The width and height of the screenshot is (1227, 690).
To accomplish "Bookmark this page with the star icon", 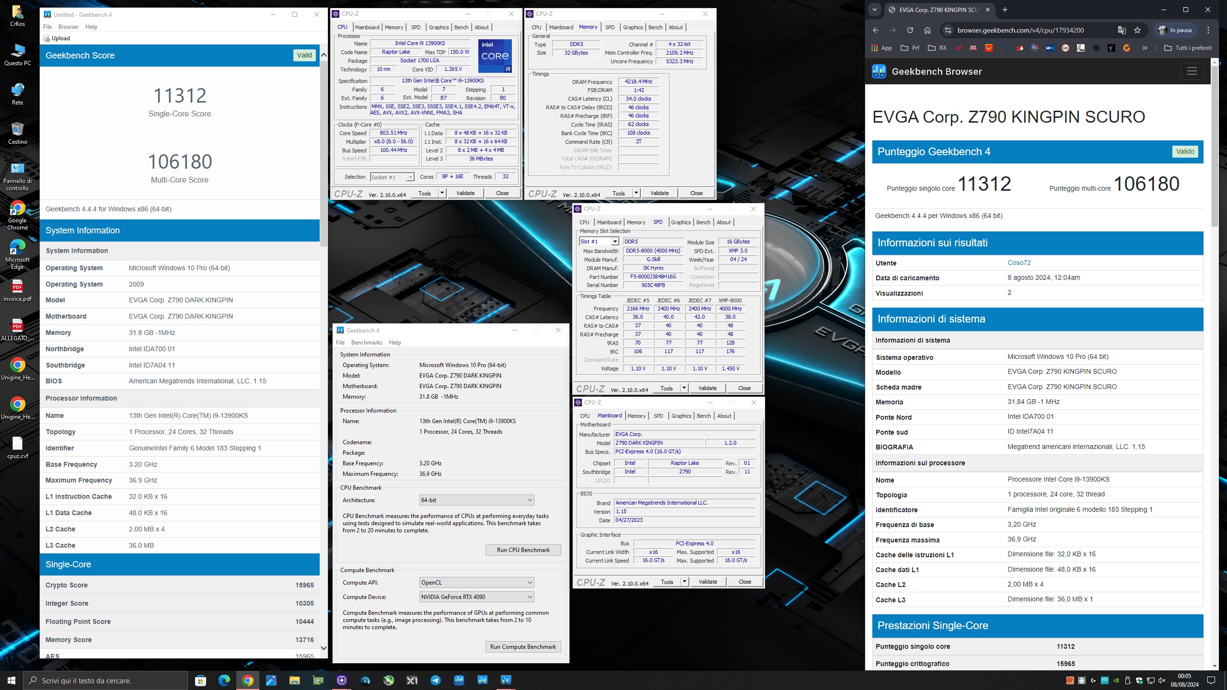I will pos(1137,30).
